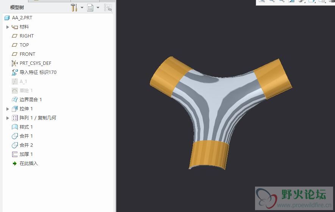The image size is (335, 212).
Task: Select the hidden A_1 axis feature
Action: [x=23, y=82]
